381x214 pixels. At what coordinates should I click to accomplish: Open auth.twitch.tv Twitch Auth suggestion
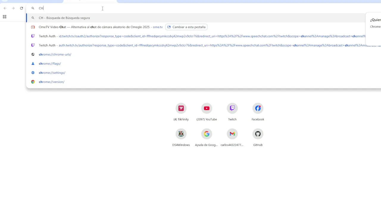click(x=204, y=45)
